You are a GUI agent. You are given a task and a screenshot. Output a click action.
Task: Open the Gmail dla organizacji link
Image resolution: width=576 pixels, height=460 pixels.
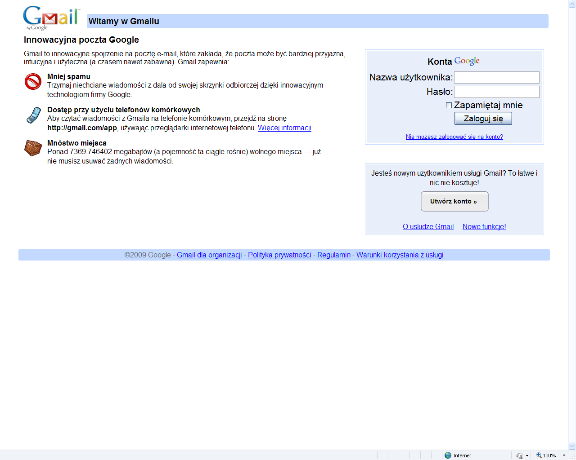tap(209, 255)
